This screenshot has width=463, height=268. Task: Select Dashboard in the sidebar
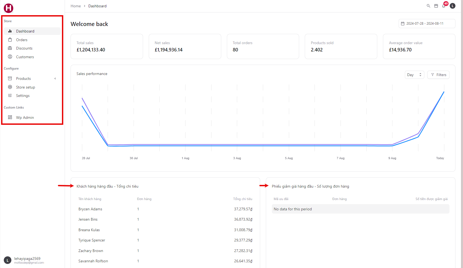click(25, 31)
